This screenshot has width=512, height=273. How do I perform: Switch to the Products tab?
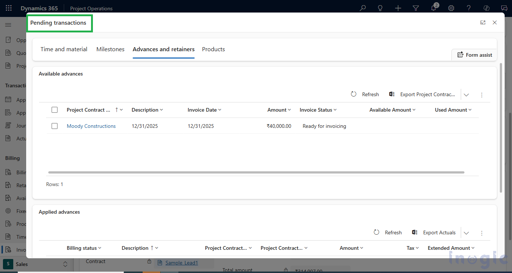click(x=213, y=49)
